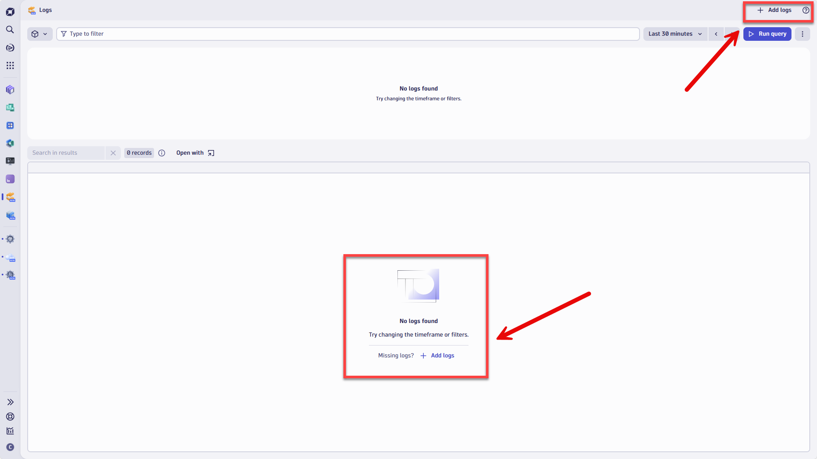Open the apps grid icon in the sidebar
817x459 pixels.
(10, 65)
